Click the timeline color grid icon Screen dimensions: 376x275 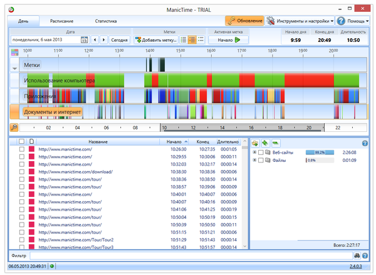[x=14, y=52]
